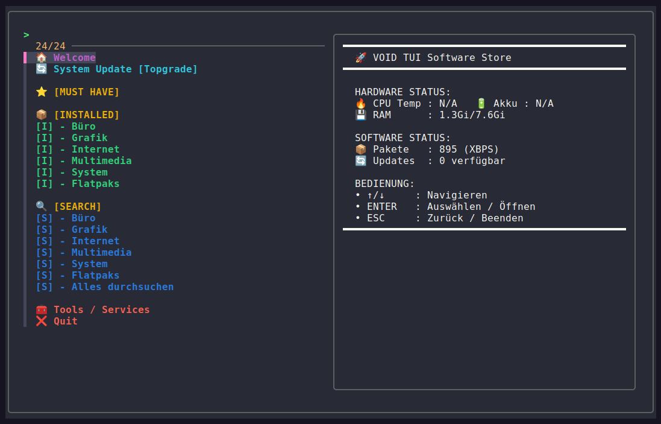
Task: Click the package box icon beside [INSTALLED]
Action: pyautogui.click(x=41, y=115)
